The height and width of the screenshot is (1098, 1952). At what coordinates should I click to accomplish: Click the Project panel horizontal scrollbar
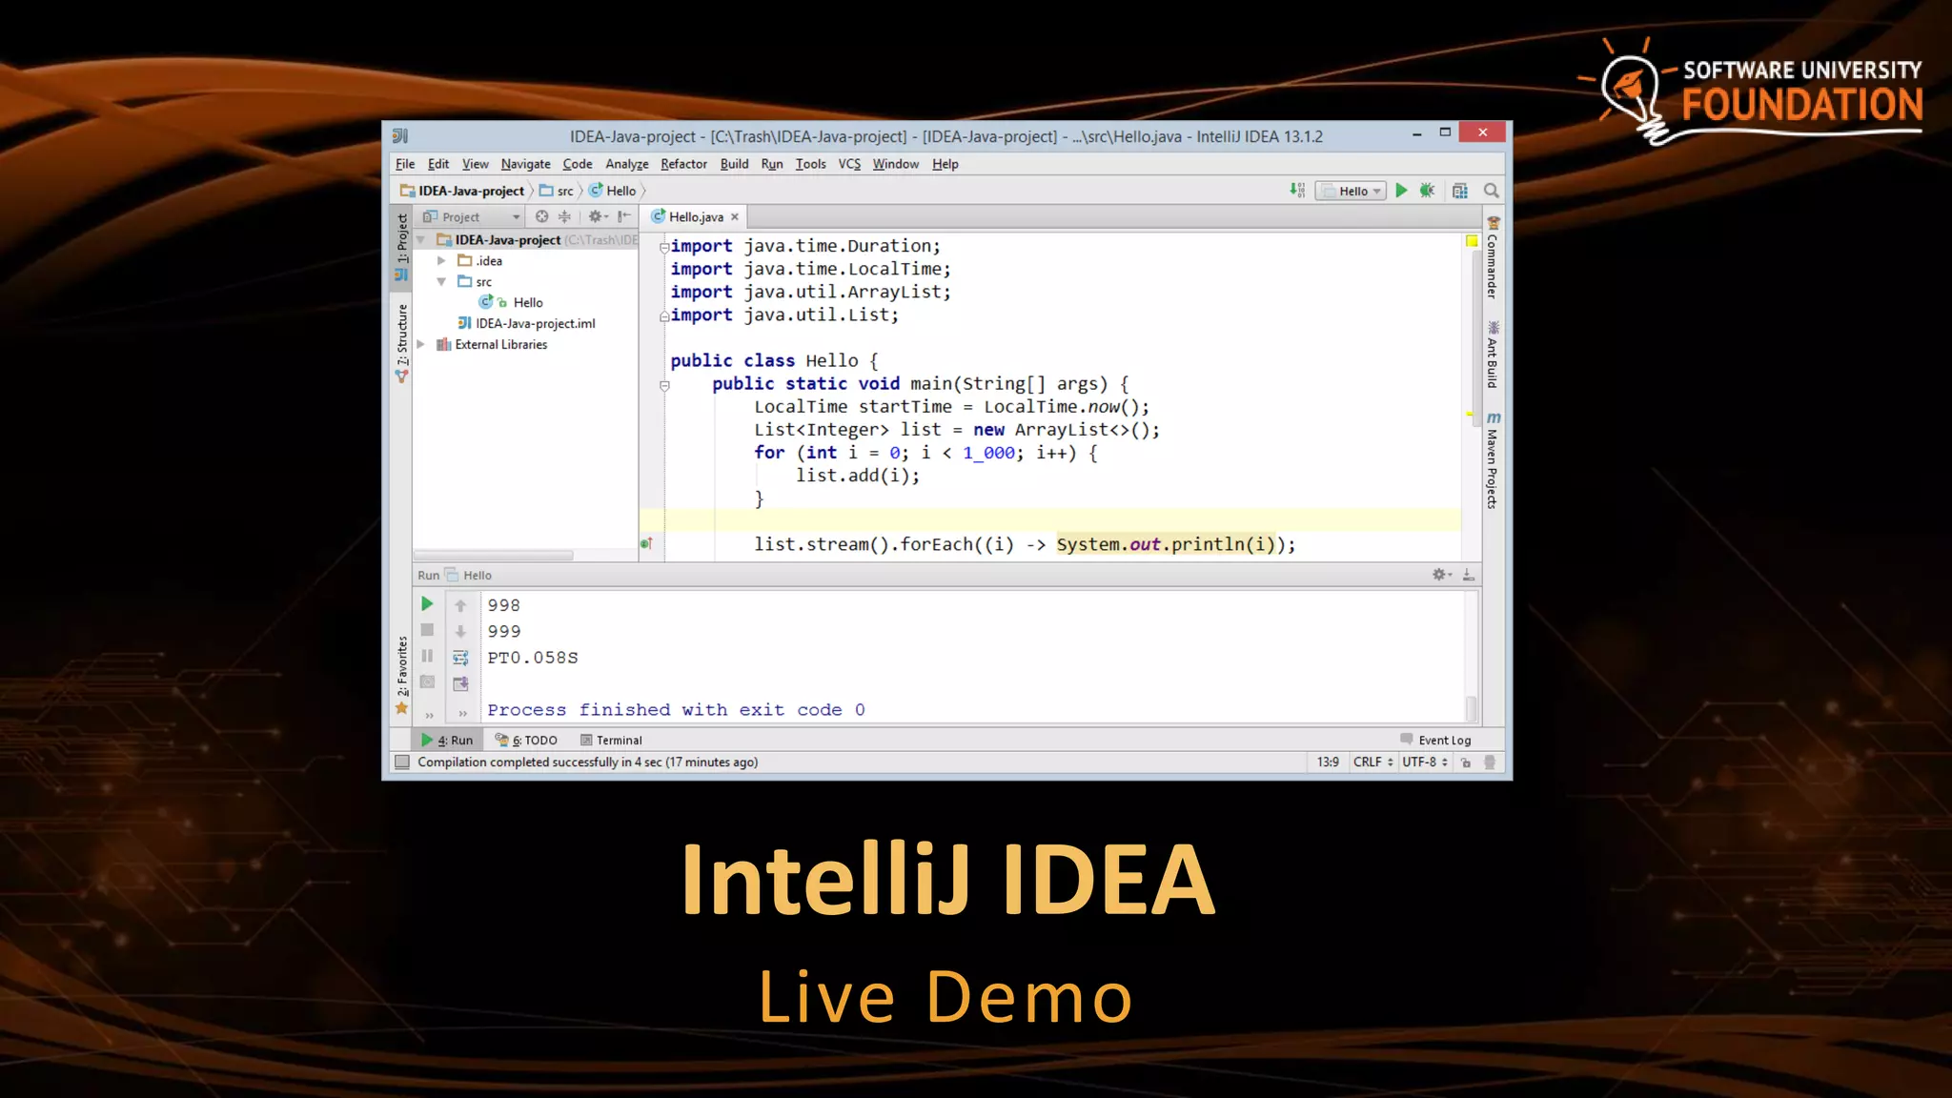pyautogui.click(x=493, y=556)
